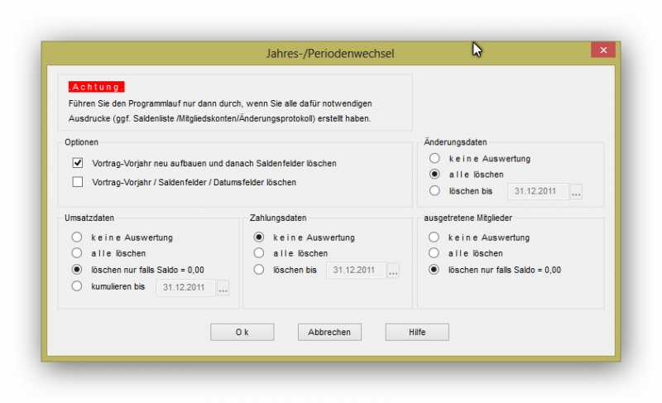Select 'alle löschen' under Zahlungsdaten
Screen dimensions: 662x403
pyautogui.click(x=259, y=253)
